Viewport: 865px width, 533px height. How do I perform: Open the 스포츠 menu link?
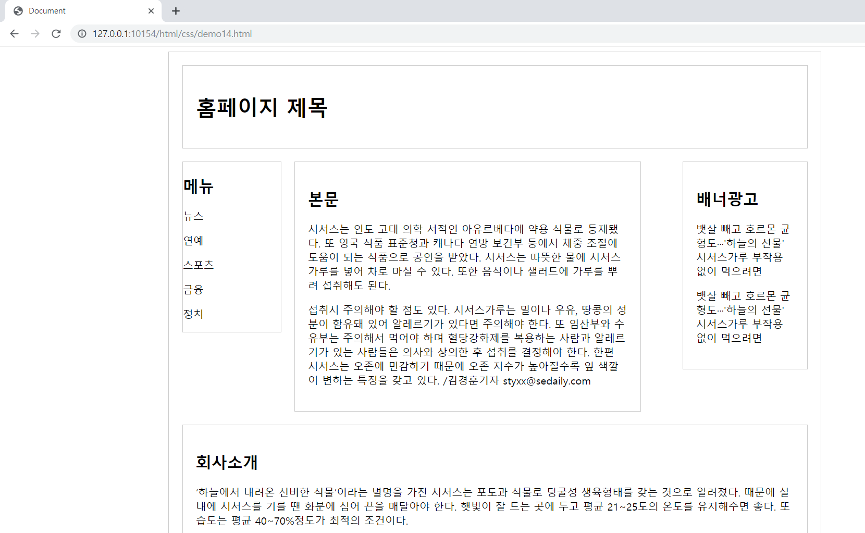[199, 265]
